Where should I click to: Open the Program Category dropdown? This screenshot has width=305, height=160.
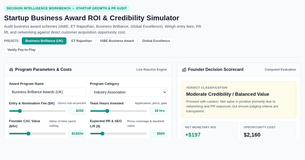(128, 92)
